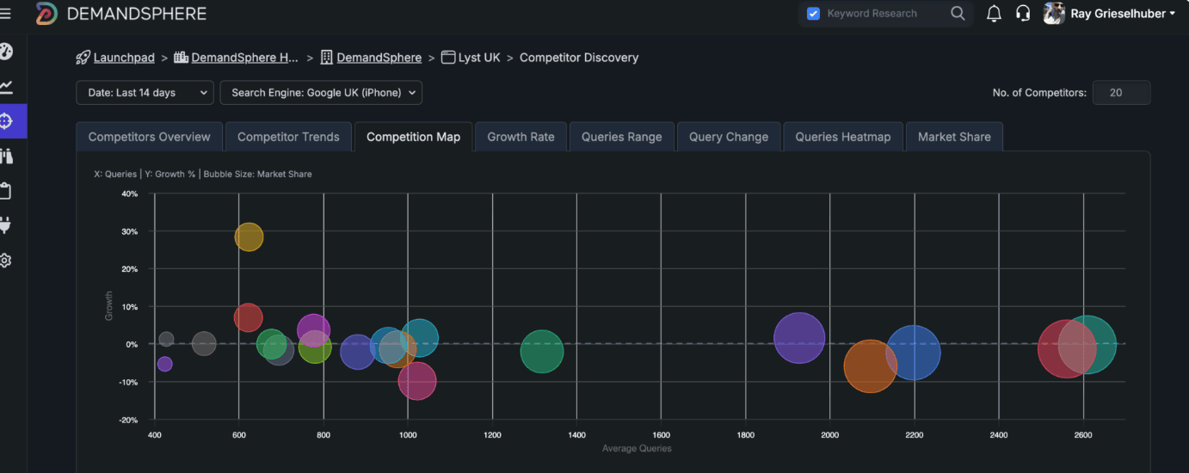Click the dashboard gauge sidebar icon
1189x473 pixels.
pos(6,52)
